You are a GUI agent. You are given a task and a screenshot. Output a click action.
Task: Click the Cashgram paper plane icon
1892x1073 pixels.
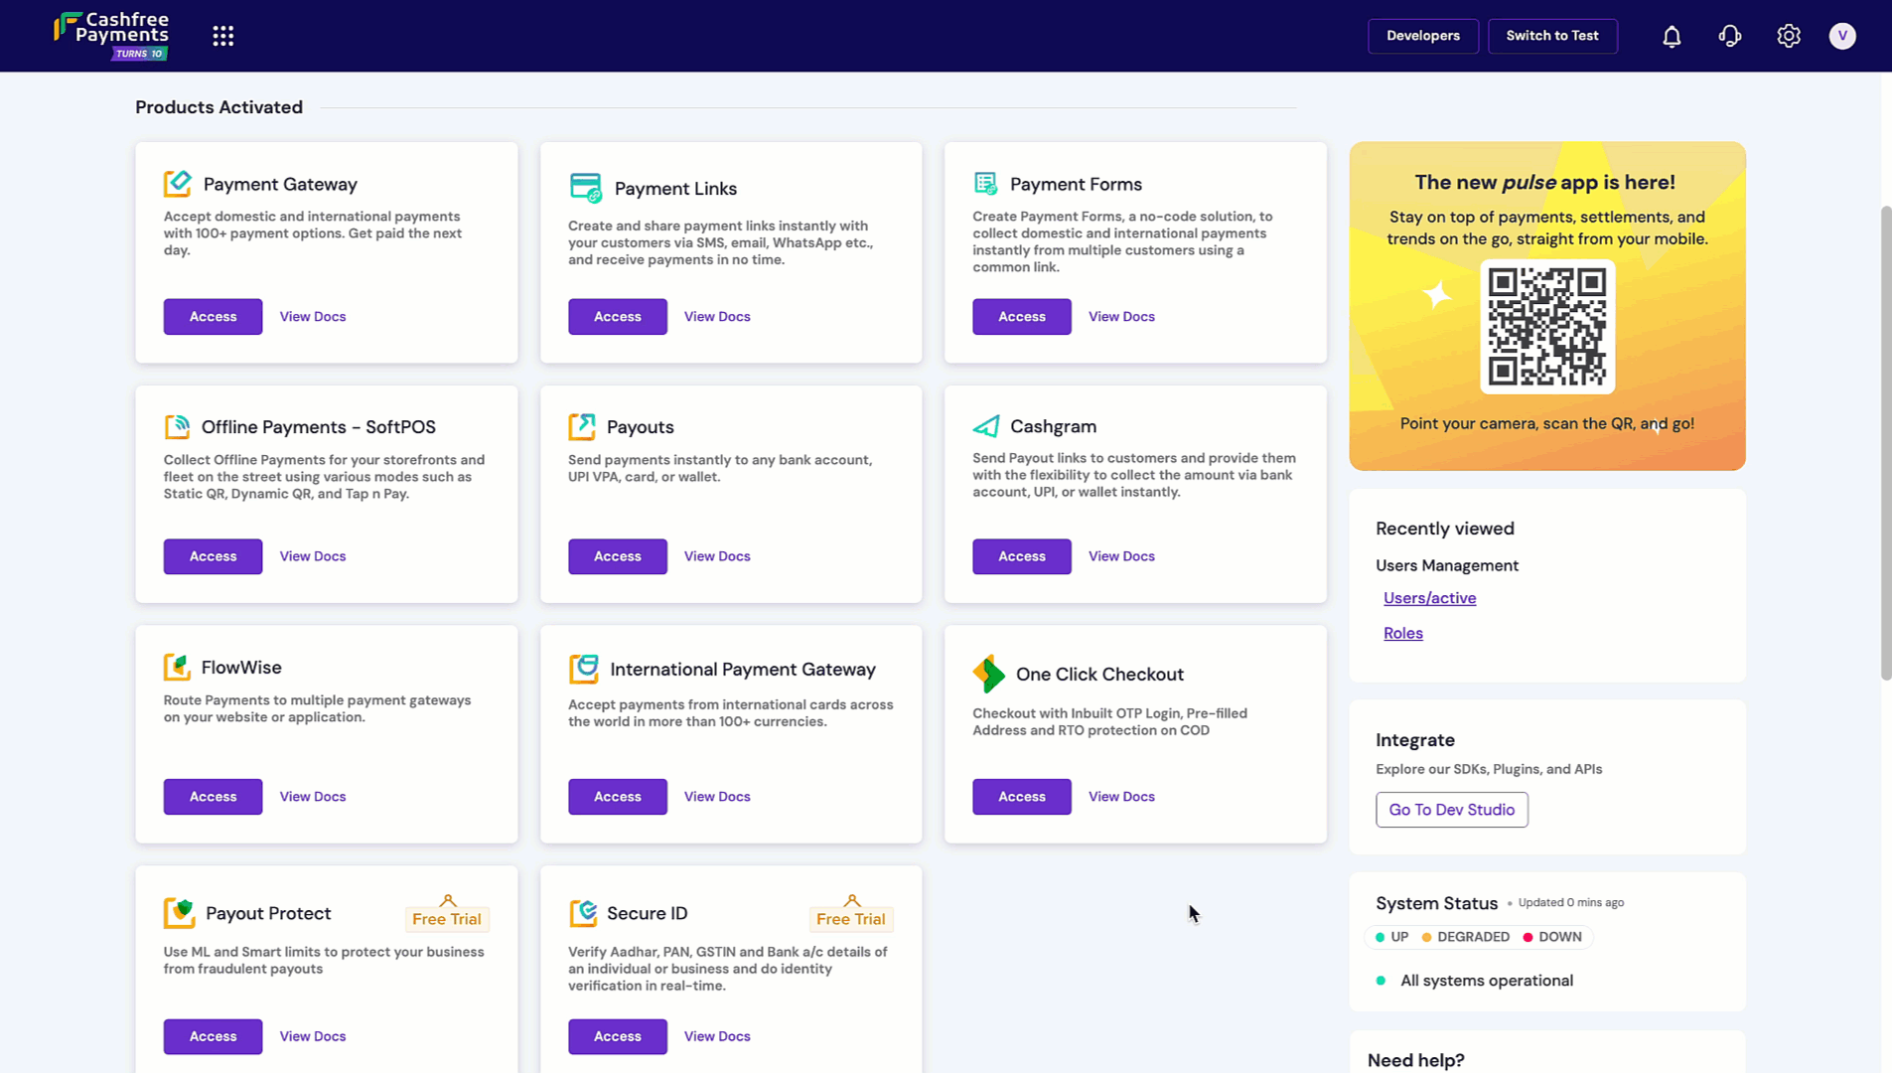pyautogui.click(x=986, y=426)
